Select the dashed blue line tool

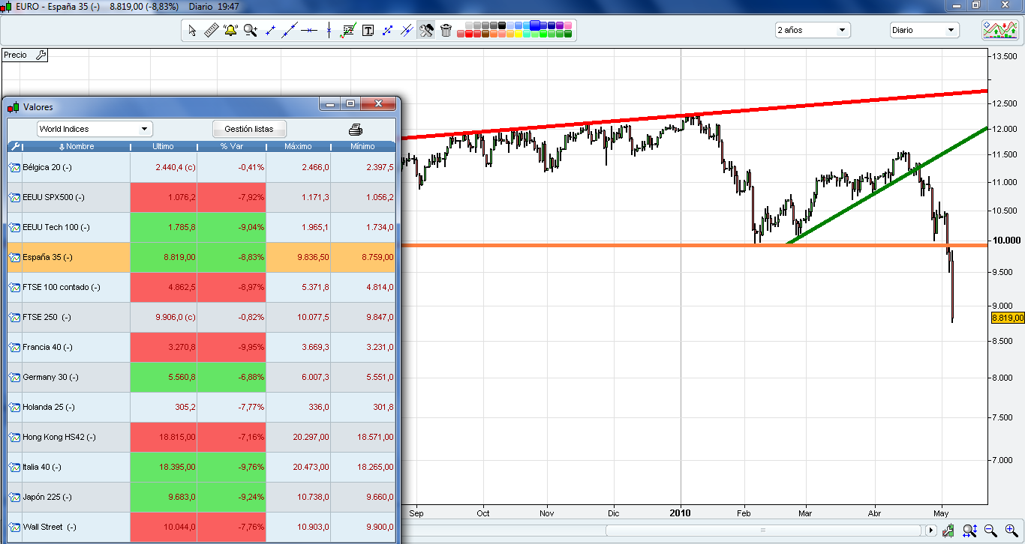click(x=387, y=31)
